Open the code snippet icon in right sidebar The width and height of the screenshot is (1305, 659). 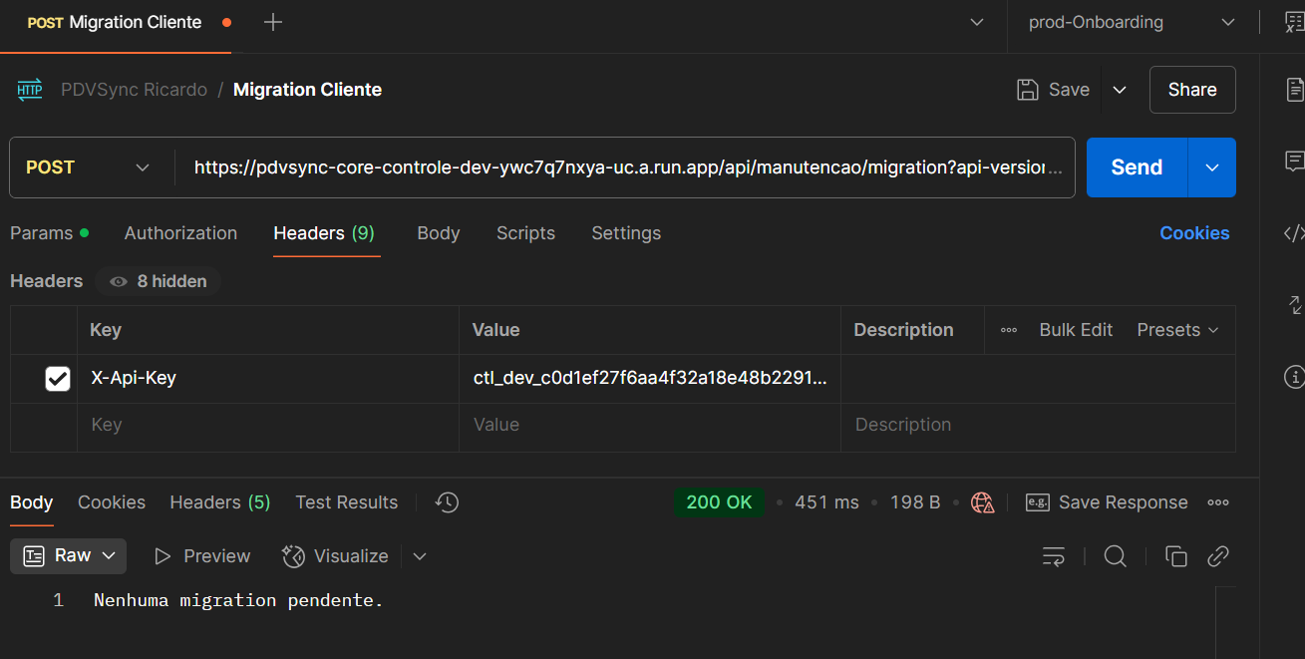click(1294, 233)
